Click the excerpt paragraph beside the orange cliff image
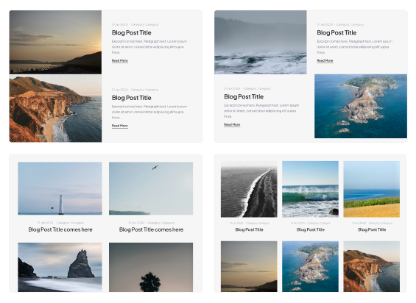The image size is (416, 303). (149, 112)
